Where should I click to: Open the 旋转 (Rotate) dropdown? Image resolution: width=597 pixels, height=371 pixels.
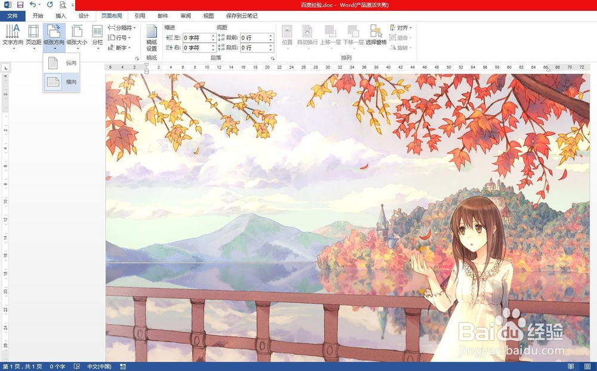(401, 48)
